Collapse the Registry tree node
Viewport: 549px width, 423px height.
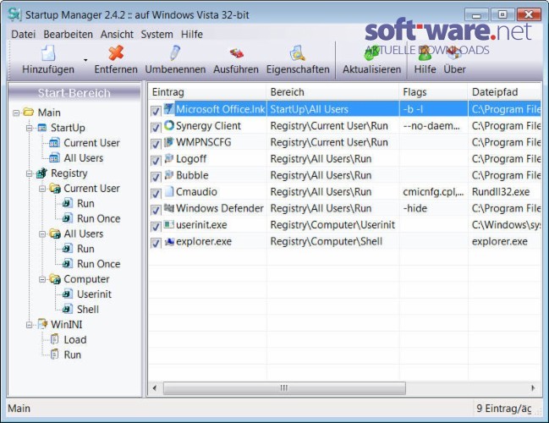[x=30, y=173]
